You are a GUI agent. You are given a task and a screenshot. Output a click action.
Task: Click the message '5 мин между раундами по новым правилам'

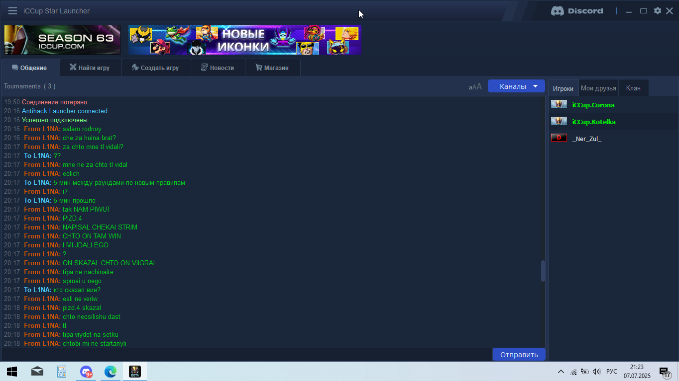(119, 183)
